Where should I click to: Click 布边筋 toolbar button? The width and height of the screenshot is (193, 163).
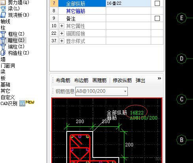pyautogui.click(x=81, y=80)
